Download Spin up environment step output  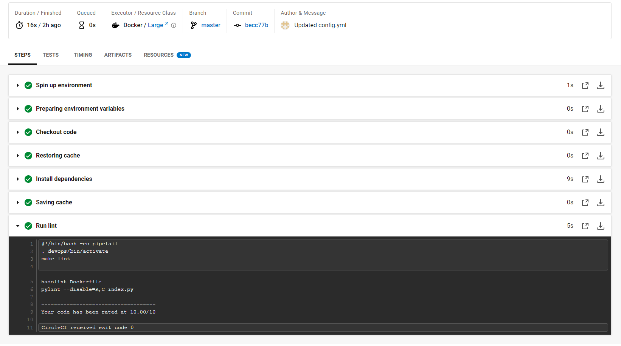(x=601, y=85)
